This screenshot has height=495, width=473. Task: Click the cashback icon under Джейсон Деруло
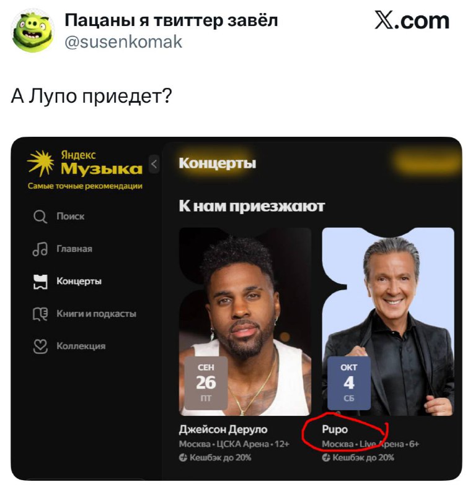pos(183,457)
